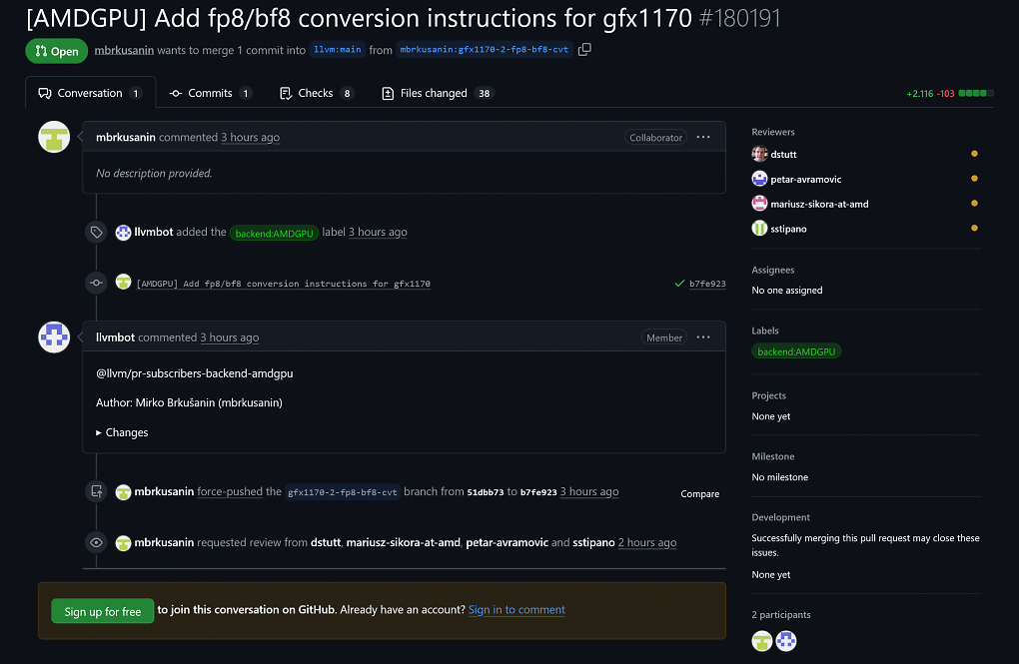Click backend:AMDGPU label in sidebar
The width and height of the screenshot is (1019, 664).
point(796,351)
